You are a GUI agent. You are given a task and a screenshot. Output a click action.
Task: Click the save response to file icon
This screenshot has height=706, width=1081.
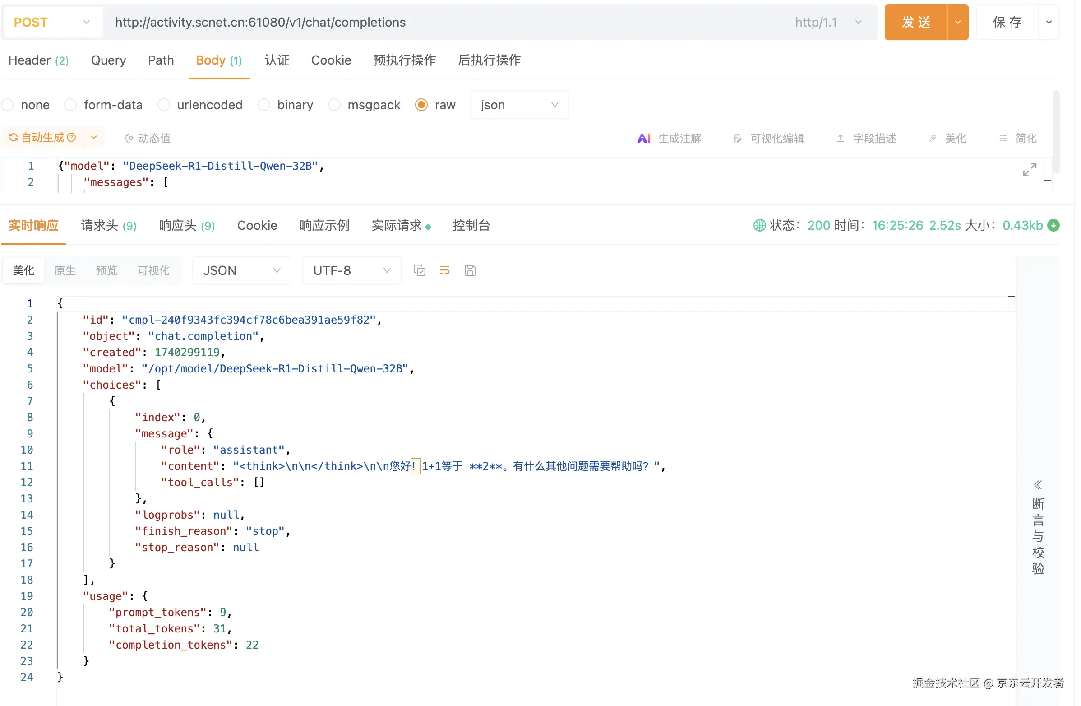pos(470,271)
